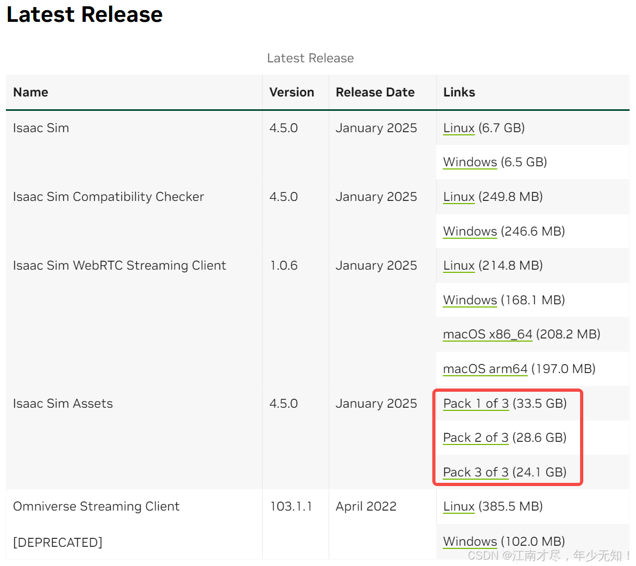The image size is (636, 566).
Task: Click the Release Date column header
Action: click(375, 93)
